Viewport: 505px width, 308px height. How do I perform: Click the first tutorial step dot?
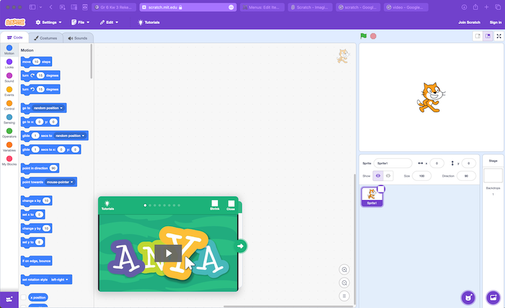pyautogui.click(x=145, y=205)
